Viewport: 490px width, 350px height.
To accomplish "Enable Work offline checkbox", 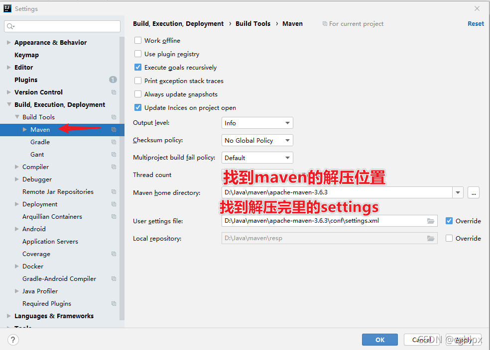I will pos(138,41).
